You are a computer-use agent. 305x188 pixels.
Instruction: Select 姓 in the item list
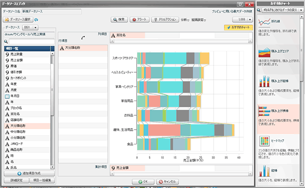[x=27, y=156]
